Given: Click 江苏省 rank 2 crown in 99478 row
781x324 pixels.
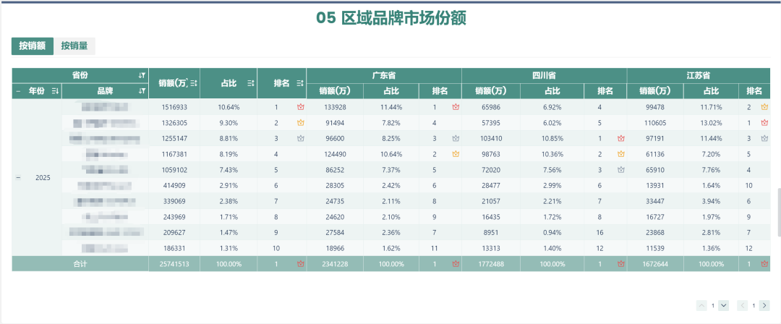Looking at the screenshot, I should tap(764, 106).
